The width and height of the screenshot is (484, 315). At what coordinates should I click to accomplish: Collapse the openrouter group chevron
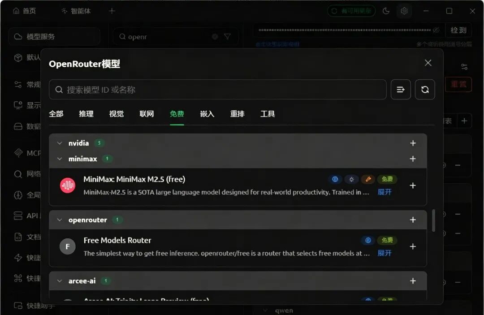pyautogui.click(x=60, y=220)
